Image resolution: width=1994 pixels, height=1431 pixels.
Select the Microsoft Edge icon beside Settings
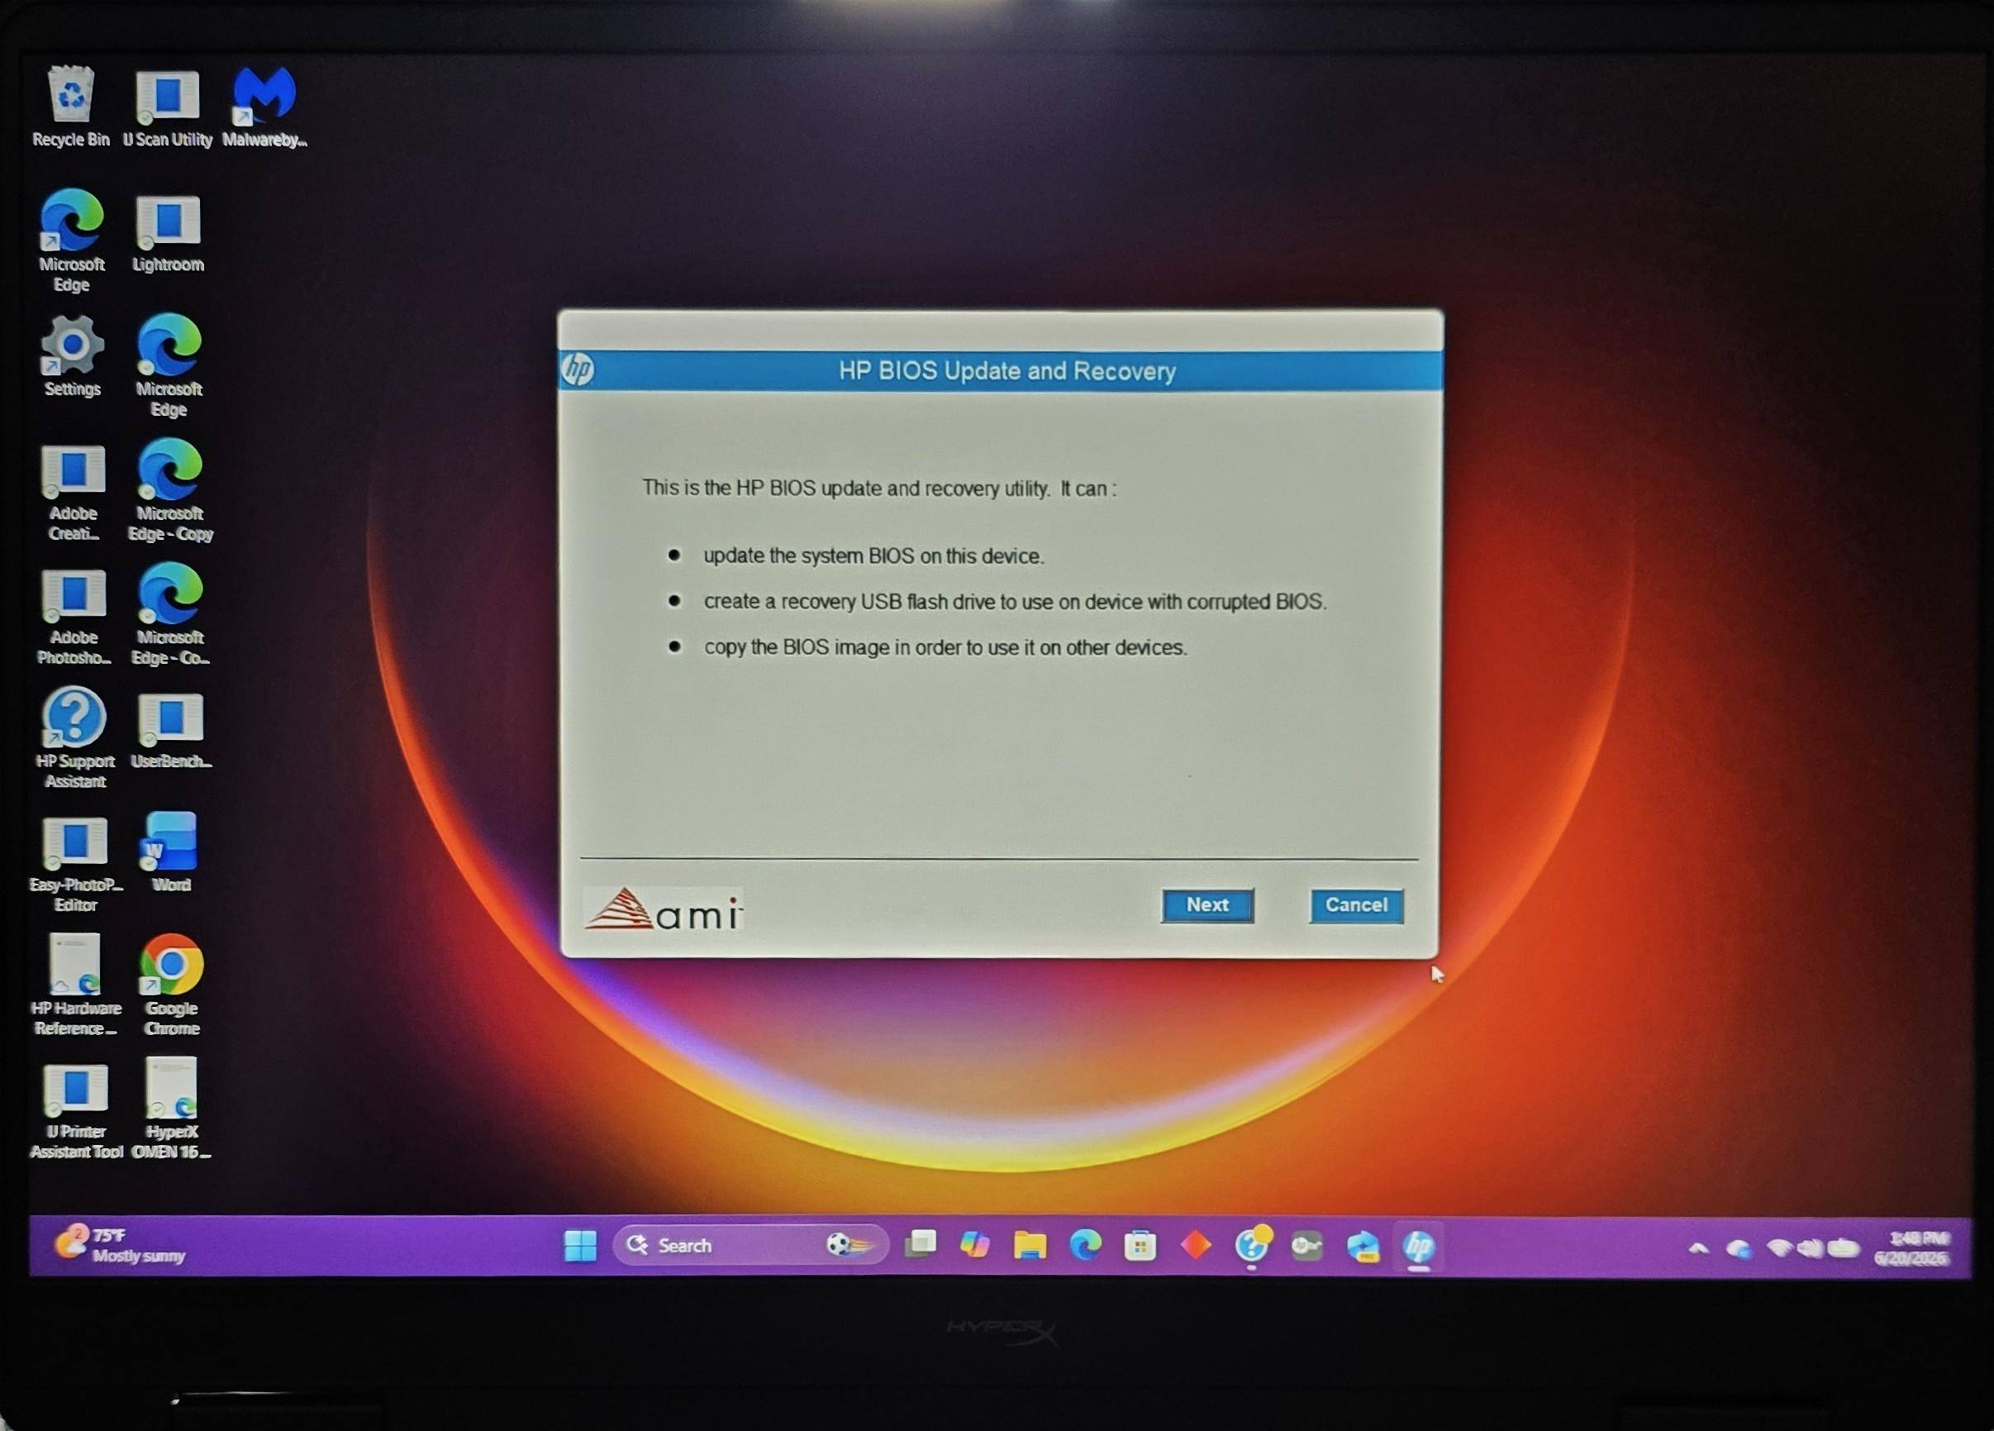click(169, 365)
